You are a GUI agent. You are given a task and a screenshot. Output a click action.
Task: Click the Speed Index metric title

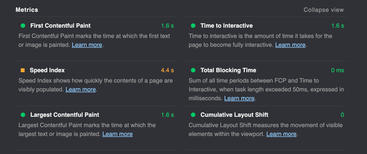[47, 70]
